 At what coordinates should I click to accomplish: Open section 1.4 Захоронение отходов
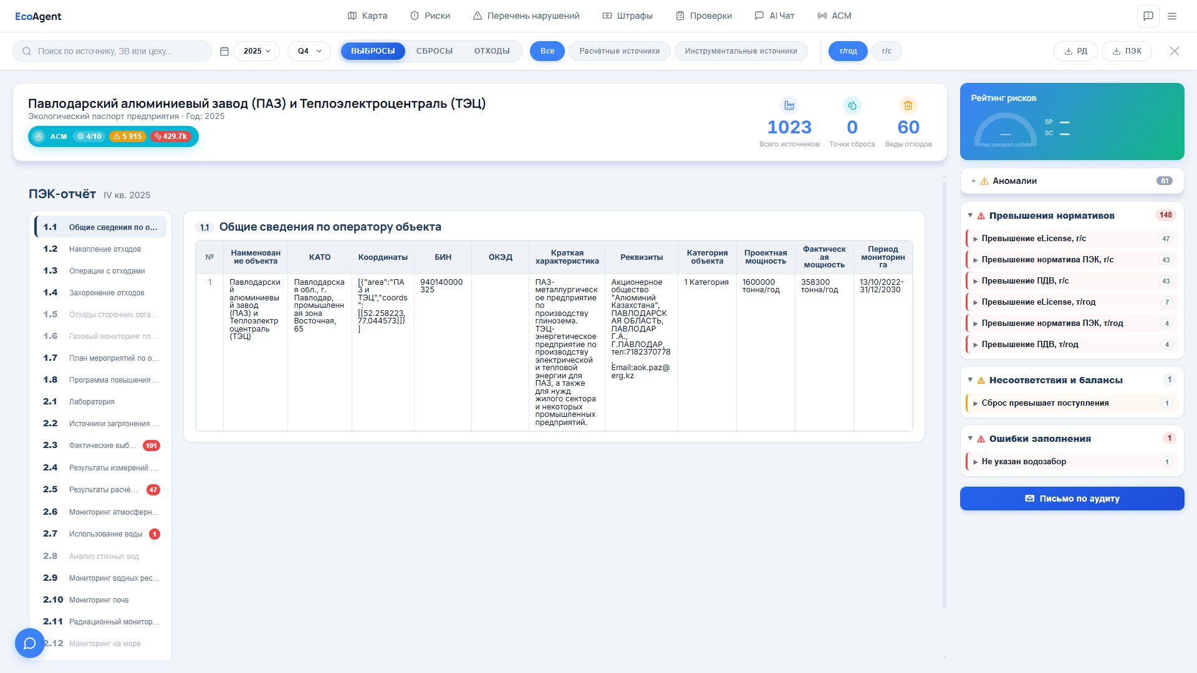pyautogui.click(x=100, y=293)
